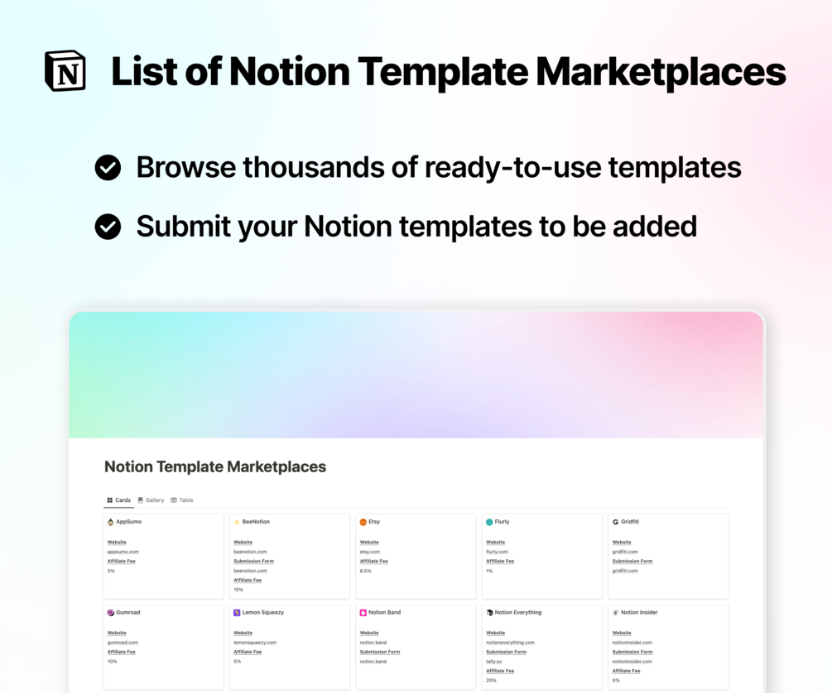Screen dimensions: 832x693
Task: Click the "List of Notion Template Marketplaces" headline
Action: coord(449,72)
